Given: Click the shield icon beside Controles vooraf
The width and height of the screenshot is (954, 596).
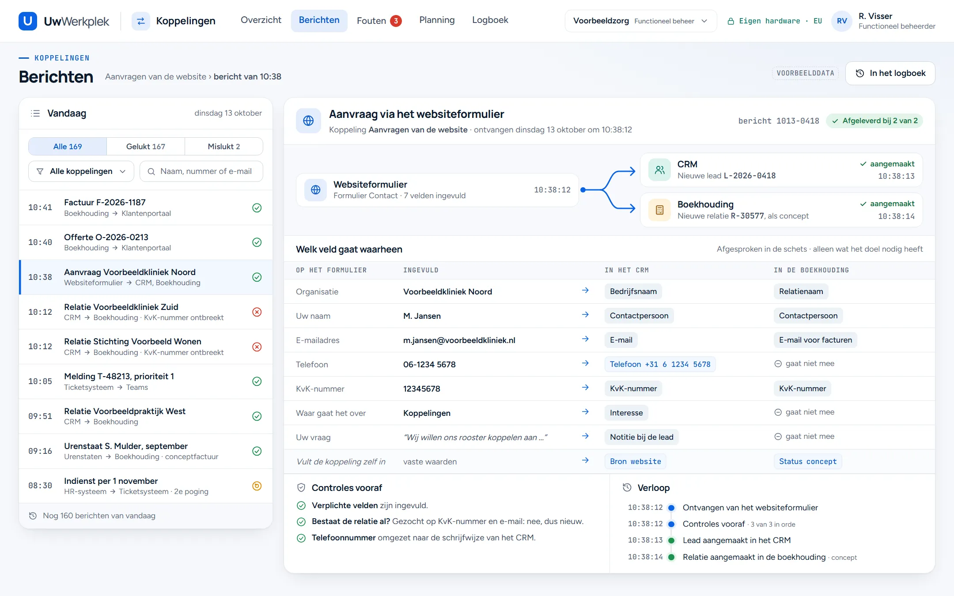Looking at the screenshot, I should click(x=301, y=488).
